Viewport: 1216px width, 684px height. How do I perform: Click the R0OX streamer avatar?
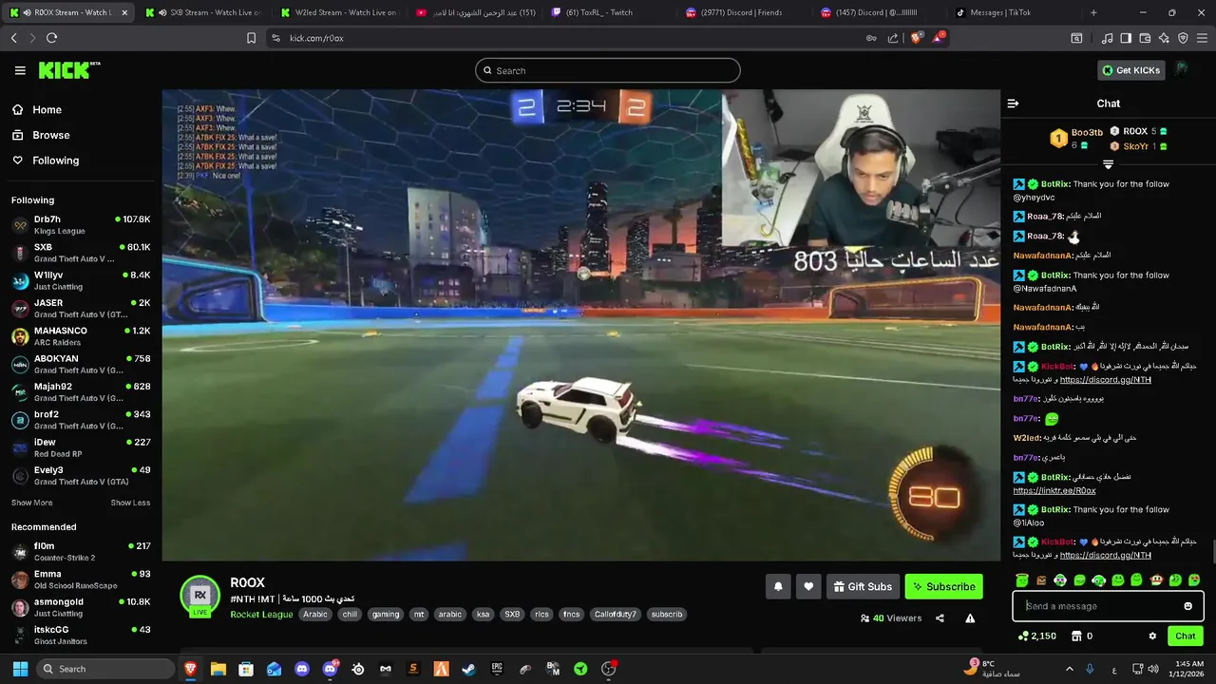199,596
